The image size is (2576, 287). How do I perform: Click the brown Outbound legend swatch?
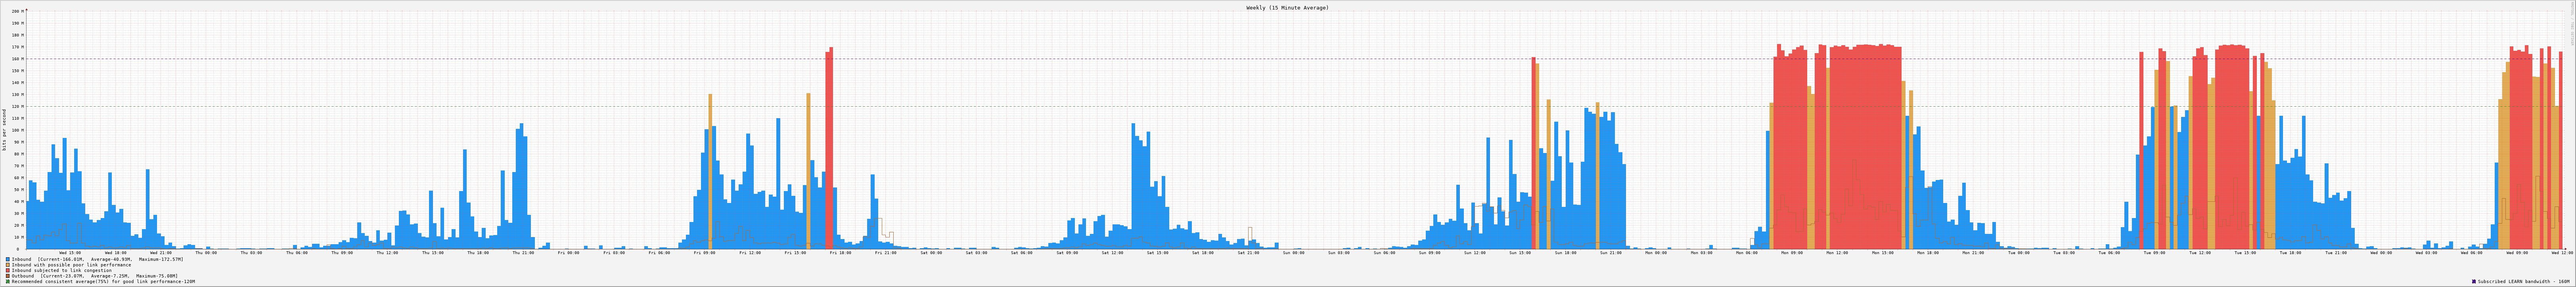click(8, 276)
